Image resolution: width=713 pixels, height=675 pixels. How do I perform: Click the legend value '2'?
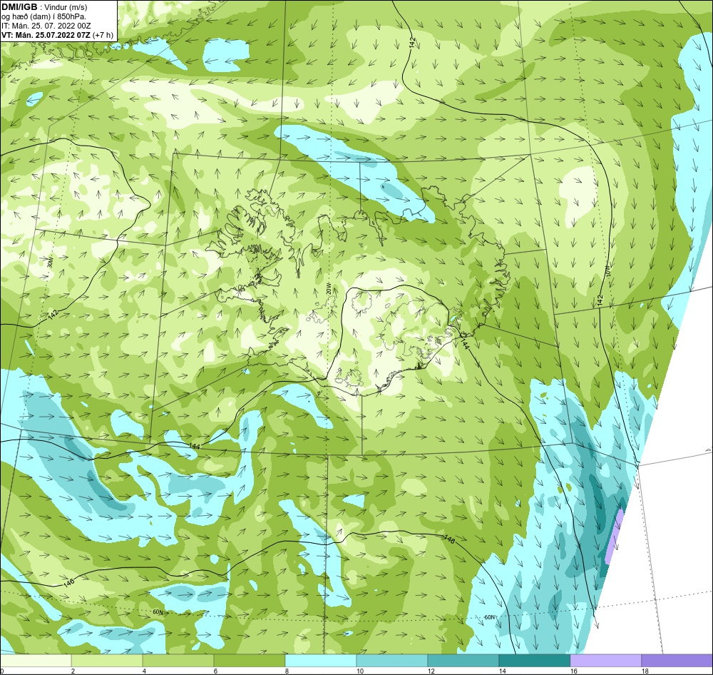73,671
